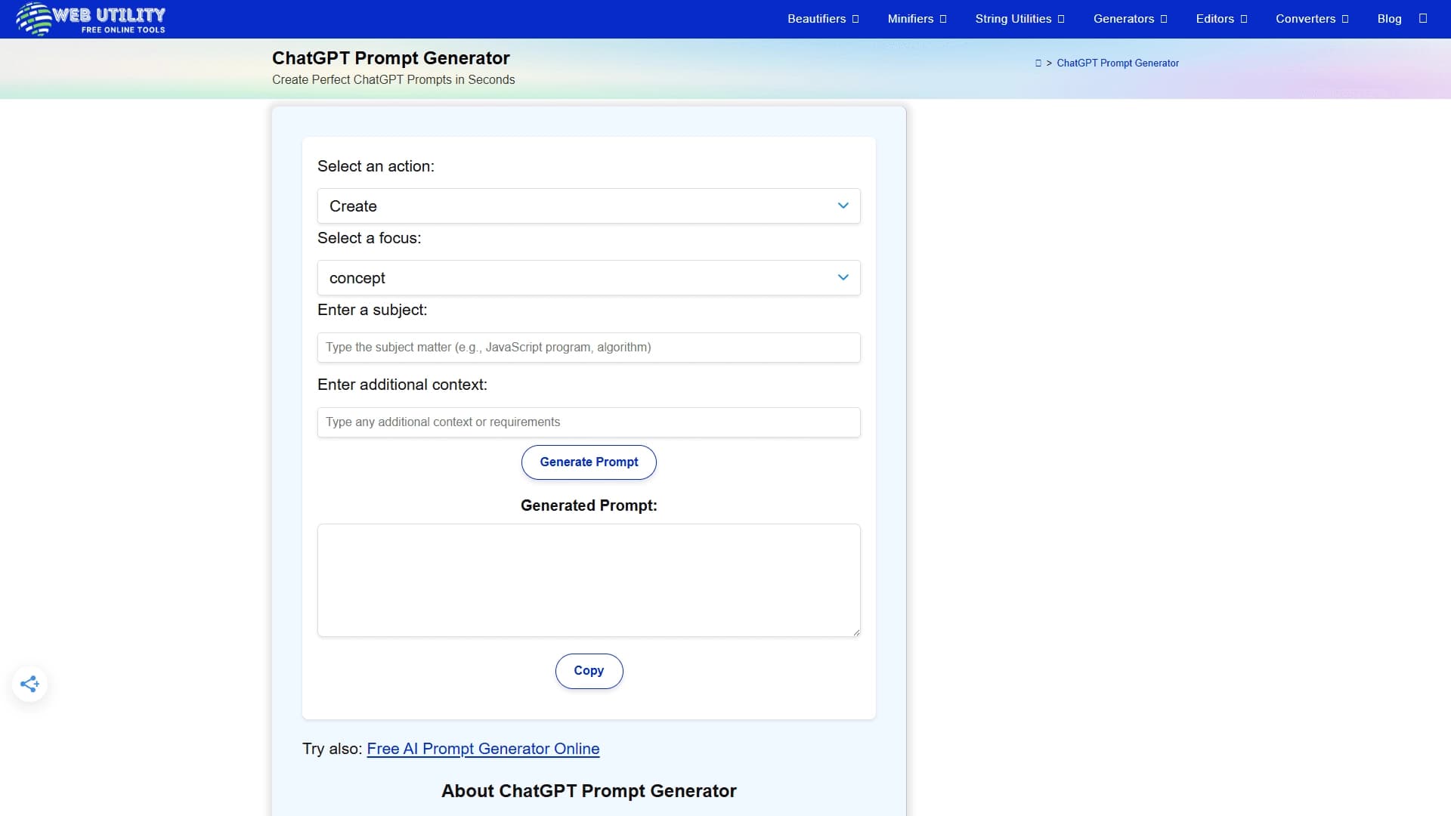
Task: Click the 'Select a focus:' label
Action: coord(369,238)
